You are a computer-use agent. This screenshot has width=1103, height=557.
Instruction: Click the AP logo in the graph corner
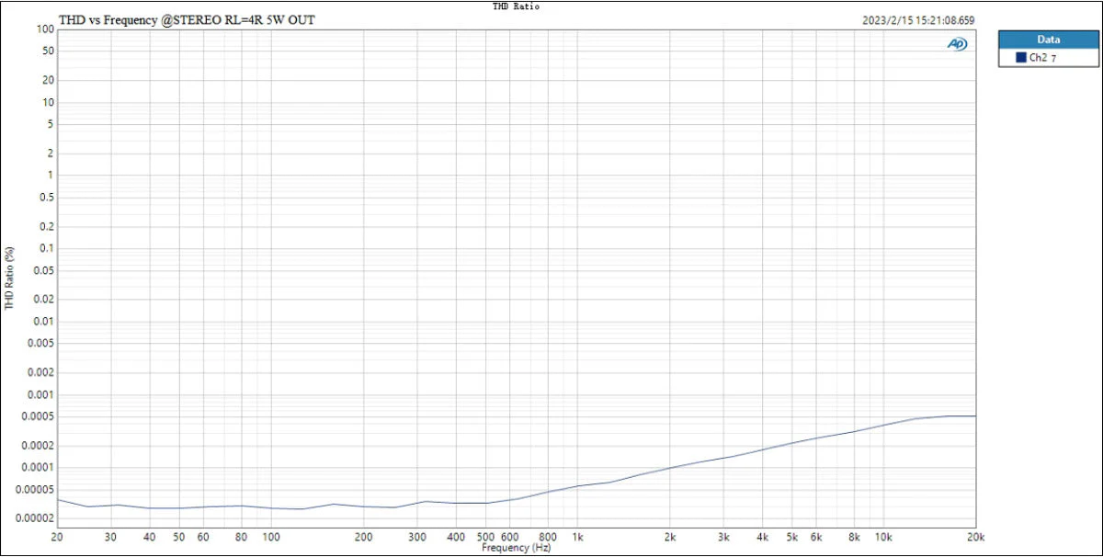click(957, 44)
